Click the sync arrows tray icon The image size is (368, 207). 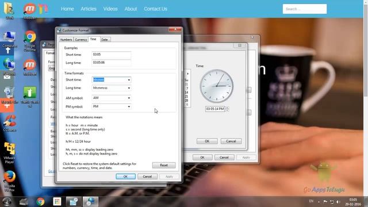click(332, 202)
